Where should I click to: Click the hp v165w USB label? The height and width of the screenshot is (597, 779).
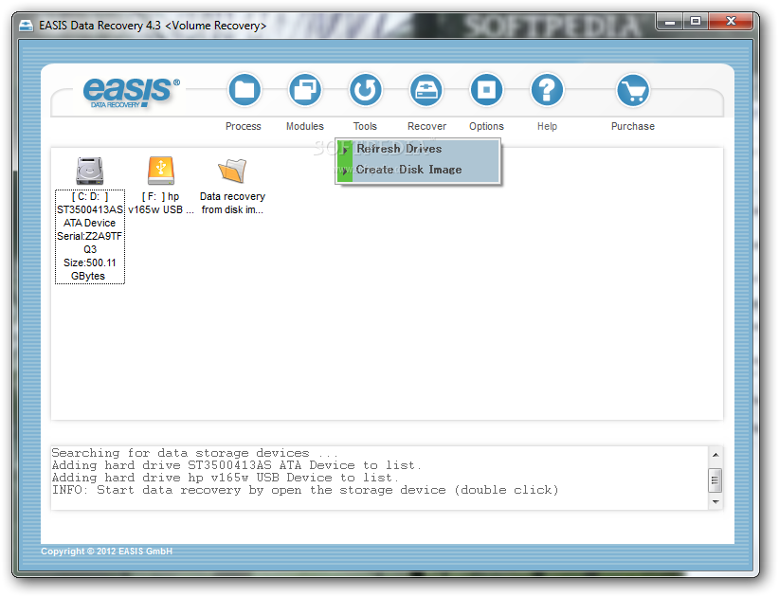pyautogui.click(x=161, y=203)
